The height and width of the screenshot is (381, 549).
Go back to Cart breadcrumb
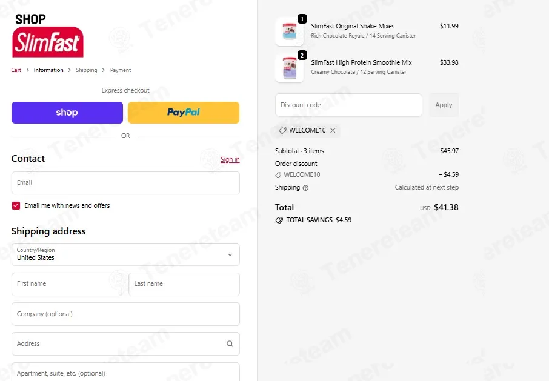tap(16, 70)
